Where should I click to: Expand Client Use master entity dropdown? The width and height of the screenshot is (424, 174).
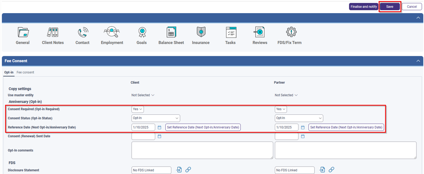click(143, 95)
